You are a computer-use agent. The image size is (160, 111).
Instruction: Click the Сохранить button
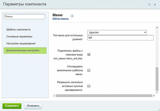pos(12,106)
